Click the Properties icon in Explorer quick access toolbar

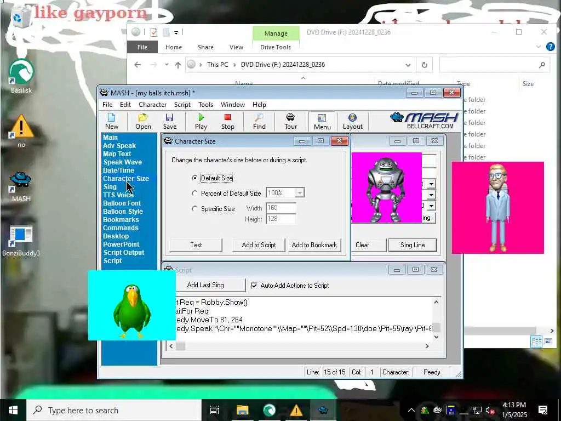154,32
